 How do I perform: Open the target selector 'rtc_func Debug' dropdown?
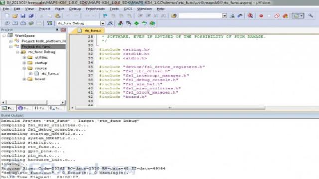[103, 23]
